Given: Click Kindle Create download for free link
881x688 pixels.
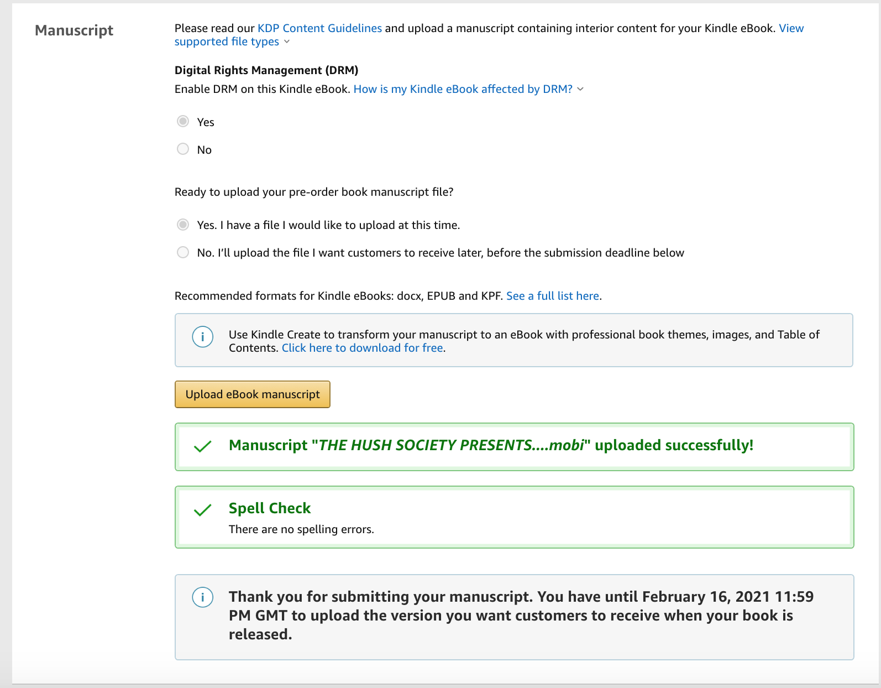Looking at the screenshot, I should coord(363,348).
